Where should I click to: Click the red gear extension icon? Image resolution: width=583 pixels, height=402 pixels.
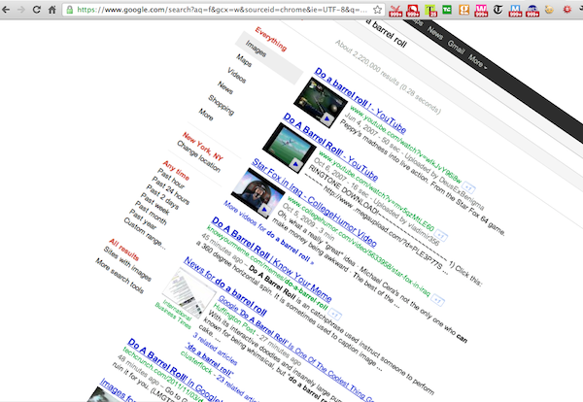(567, 10)
